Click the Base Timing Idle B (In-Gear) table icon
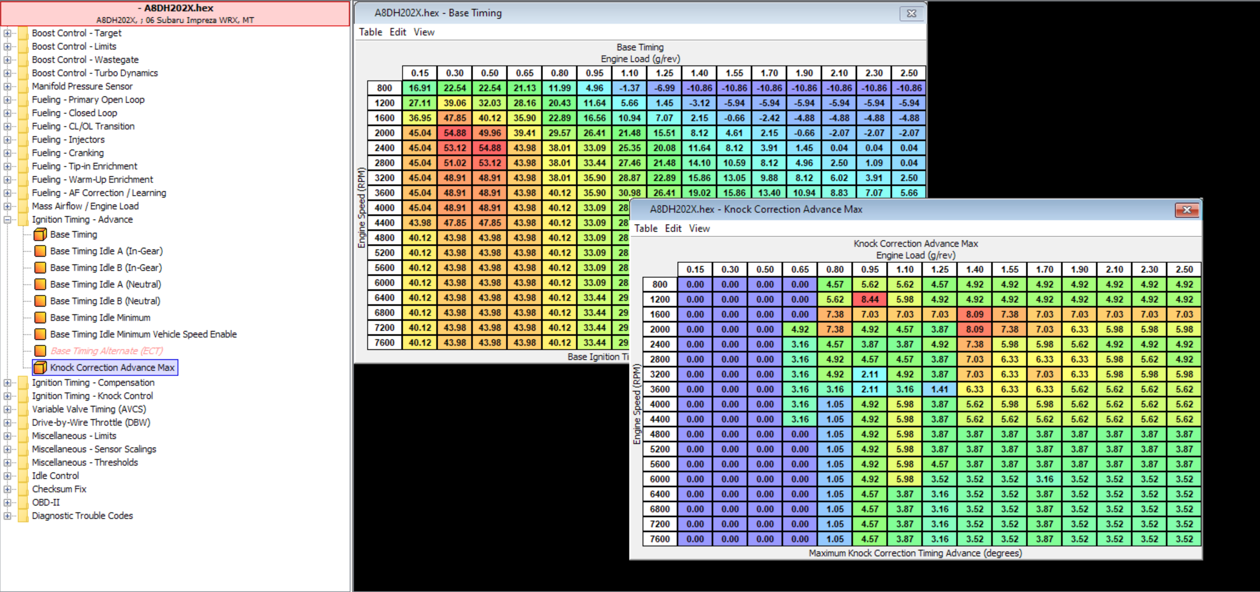1260x592 pixels. point(40,268)
